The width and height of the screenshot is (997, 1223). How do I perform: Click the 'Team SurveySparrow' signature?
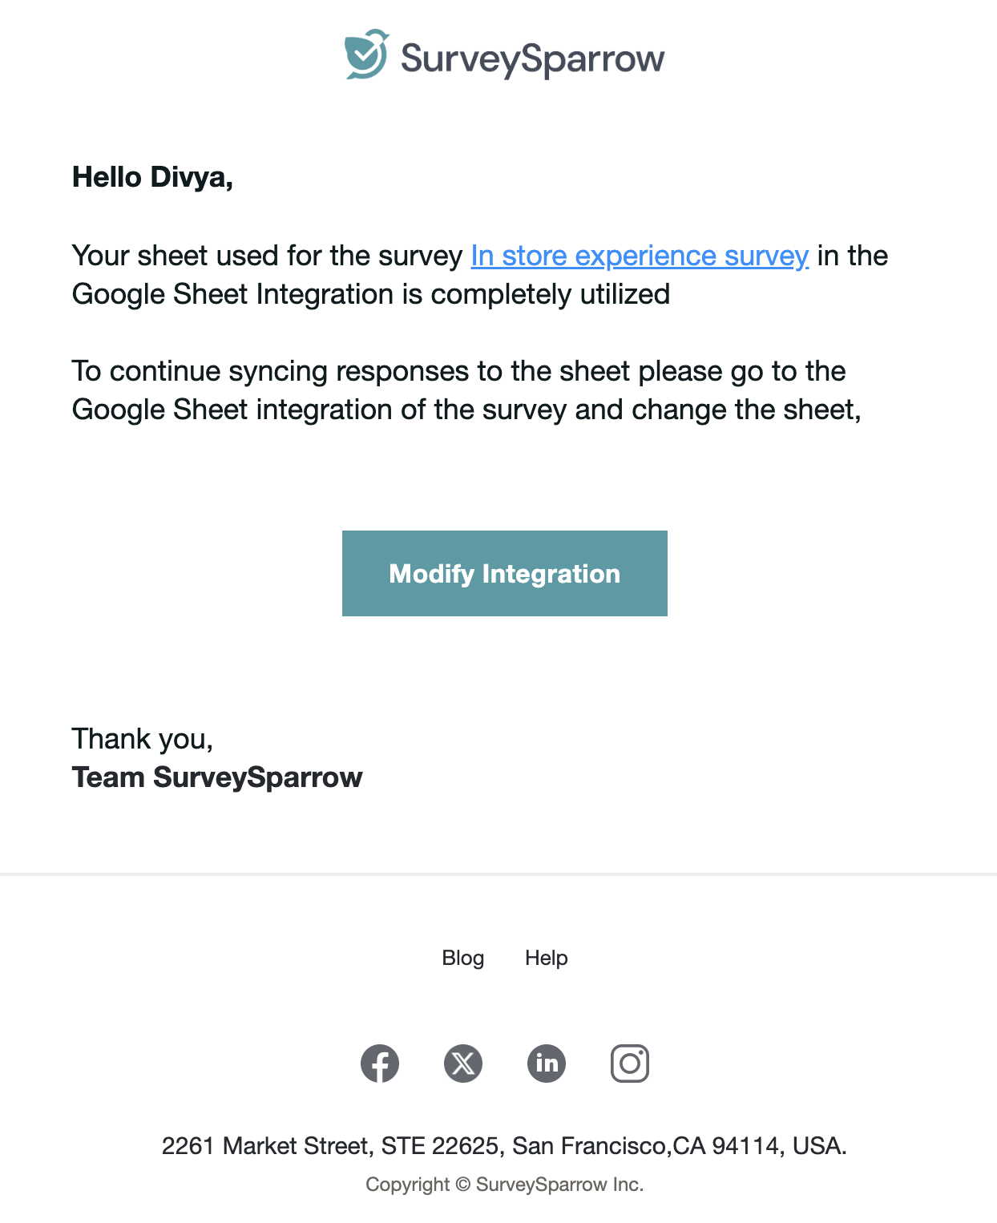coord(217,777)
